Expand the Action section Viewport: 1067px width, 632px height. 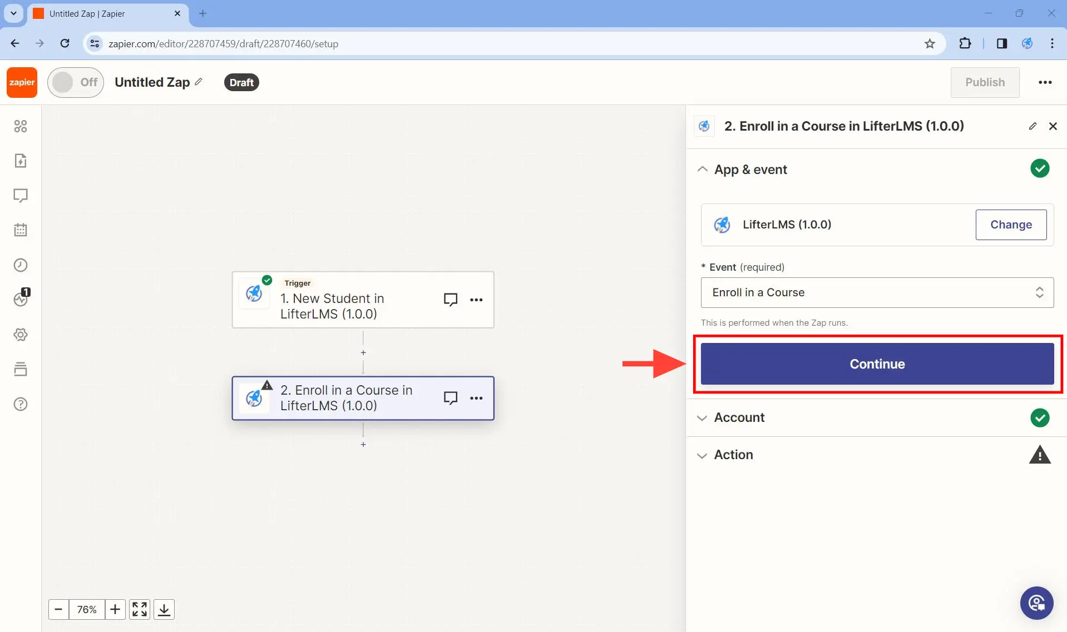pyautogui.click(x=703, y=455)
